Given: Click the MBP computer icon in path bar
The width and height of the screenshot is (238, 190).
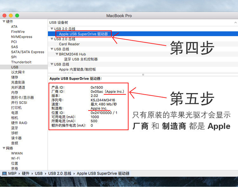Looking at the screenshot, I should pos(4,174).
